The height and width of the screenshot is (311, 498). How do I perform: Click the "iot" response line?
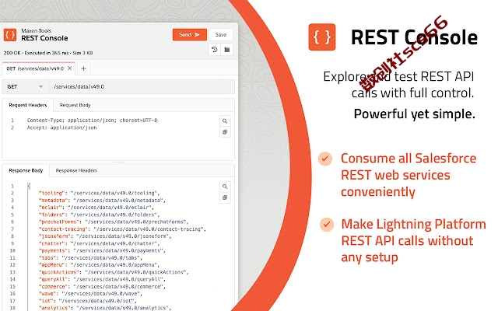[x=88, y=301]
